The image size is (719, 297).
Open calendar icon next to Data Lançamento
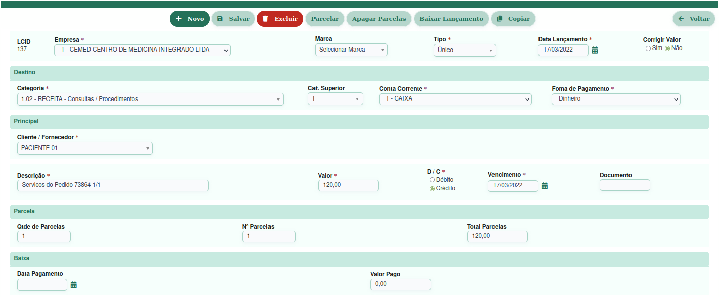(595, 50)
